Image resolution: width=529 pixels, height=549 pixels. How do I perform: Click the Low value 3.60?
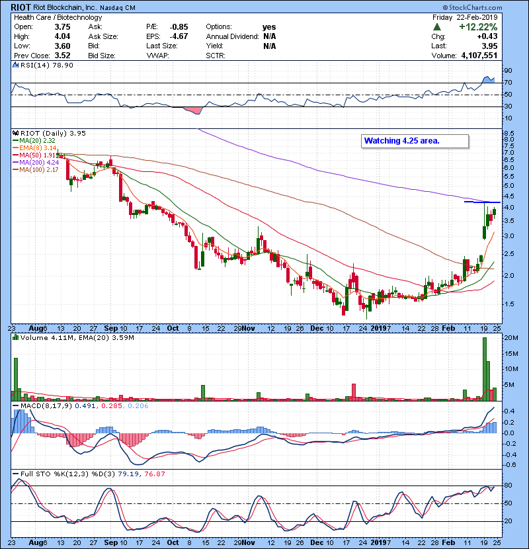pos(62,46)
